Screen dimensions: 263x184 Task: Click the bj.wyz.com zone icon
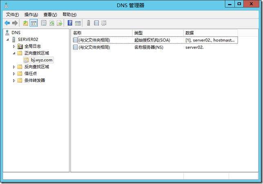click(x=26, y=60)
